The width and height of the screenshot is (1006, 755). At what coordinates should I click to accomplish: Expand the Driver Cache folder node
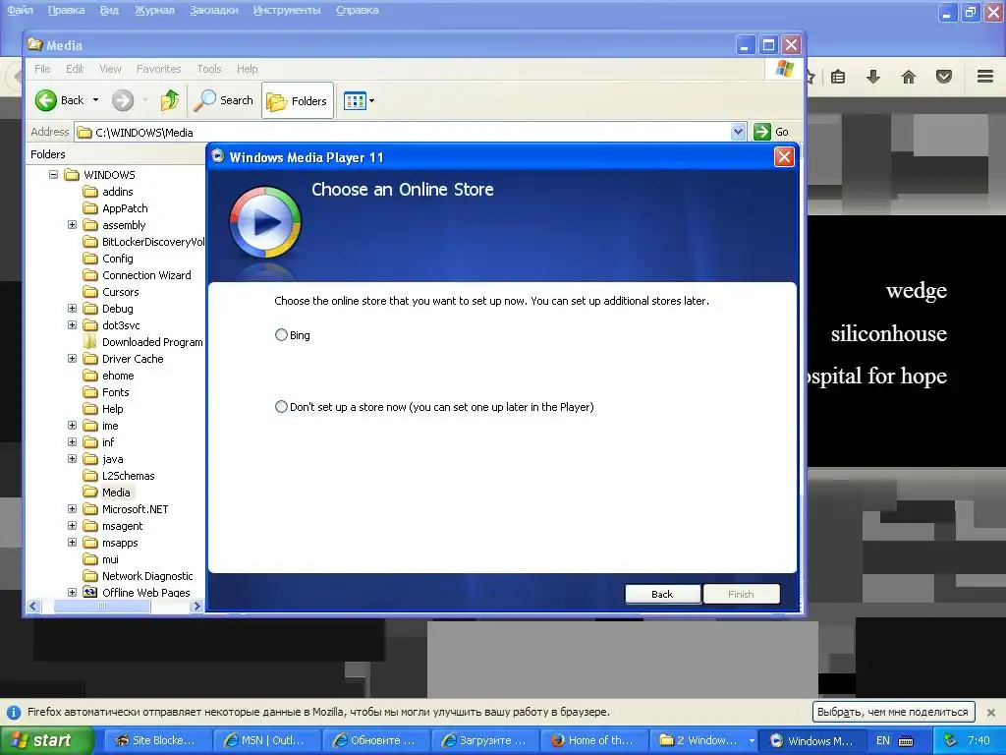72,358
